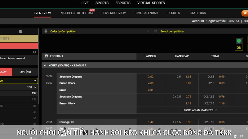Pick U 2/2.5 total odds 1.16
248x139 pixels.
(x=222, y=103)
